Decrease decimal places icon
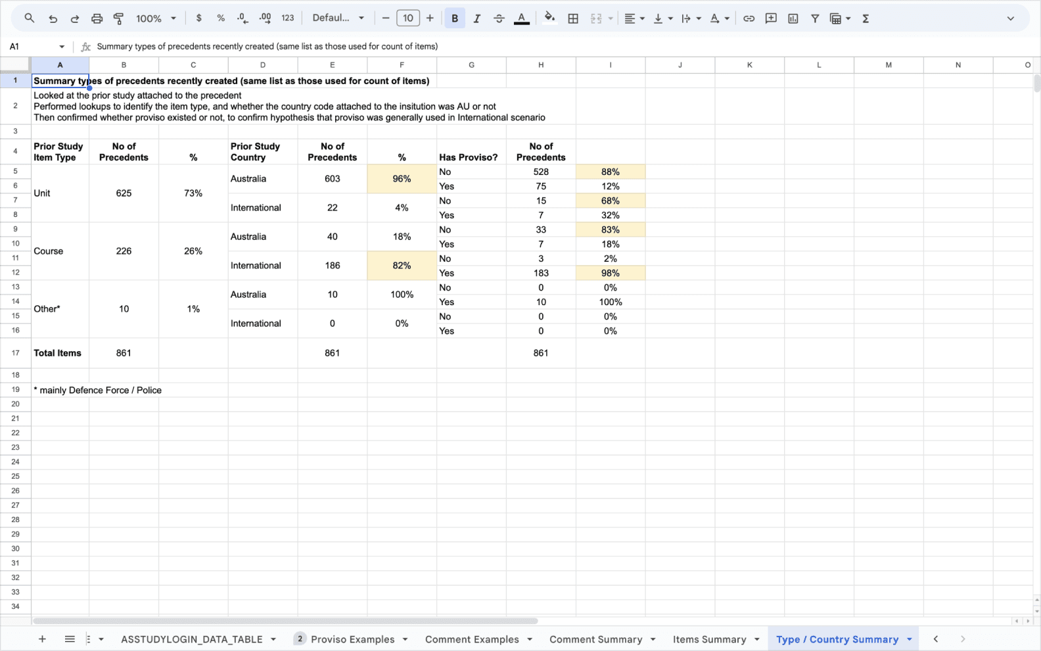 click(x=243, y=18)
